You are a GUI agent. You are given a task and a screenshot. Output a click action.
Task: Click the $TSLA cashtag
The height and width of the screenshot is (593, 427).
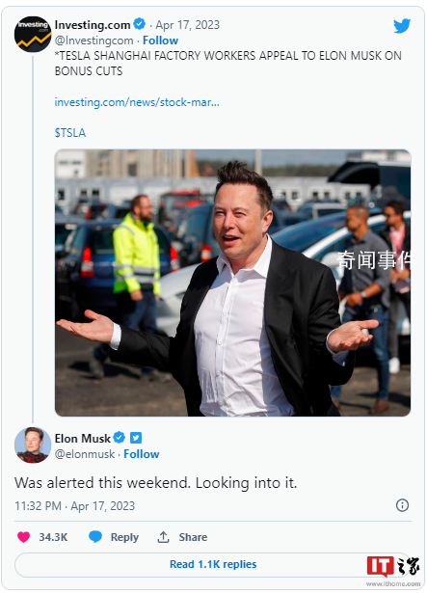coord(70,133)
